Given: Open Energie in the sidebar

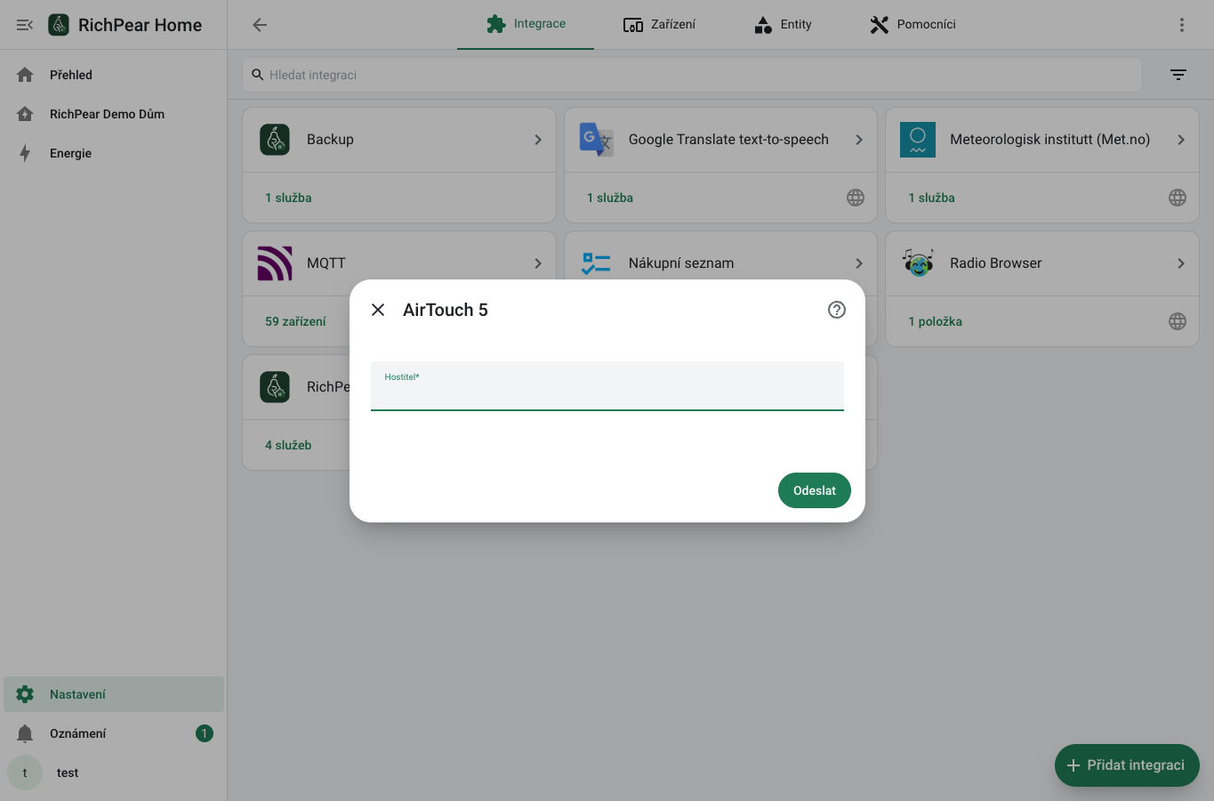Looking at the screenshot, I should 114,153.
